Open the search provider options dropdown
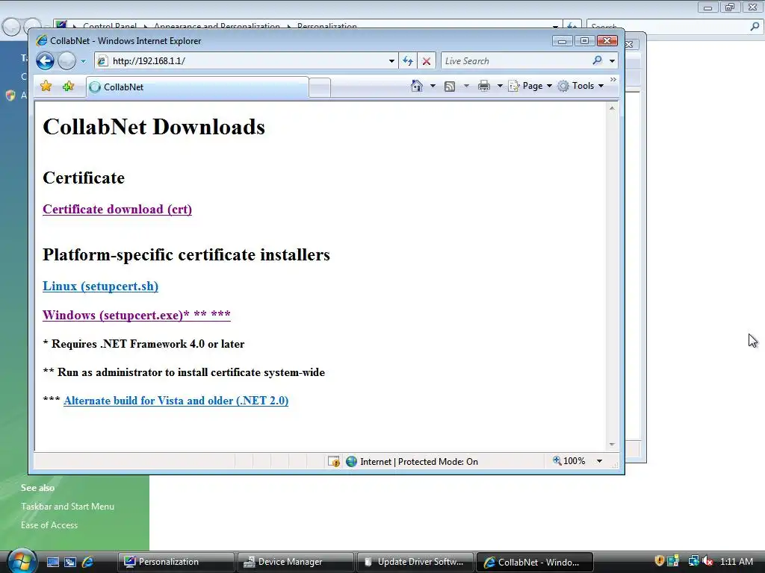The height and width of the screenshot is (573, 765). click(x=612, y=61)
